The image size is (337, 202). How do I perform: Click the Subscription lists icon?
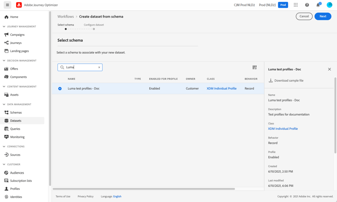[6, 181]
